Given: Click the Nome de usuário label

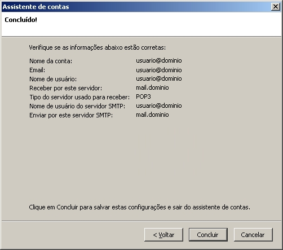Looking at the screenshot, I should point(53,79).
